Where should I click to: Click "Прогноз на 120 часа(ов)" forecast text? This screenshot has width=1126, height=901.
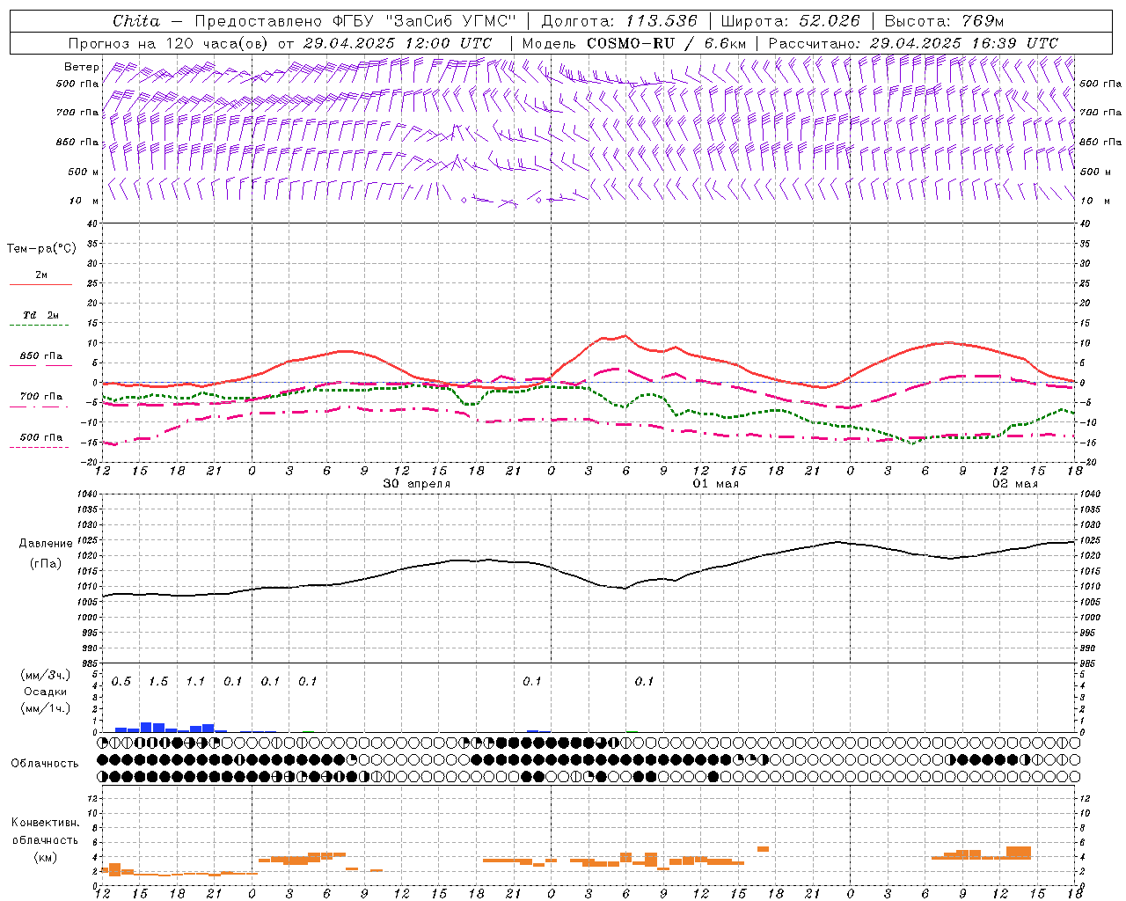click(x=169, y=43)
